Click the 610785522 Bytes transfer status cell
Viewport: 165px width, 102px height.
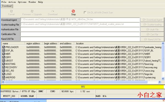click(x=18, y=91)
